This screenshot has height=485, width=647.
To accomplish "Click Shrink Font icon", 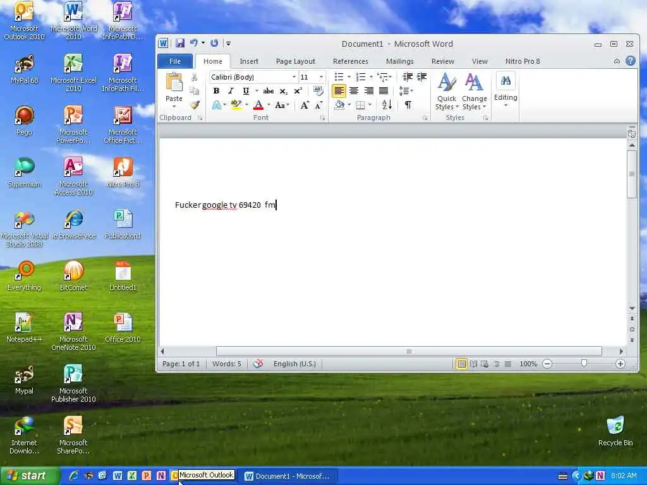I will (318, 105).
